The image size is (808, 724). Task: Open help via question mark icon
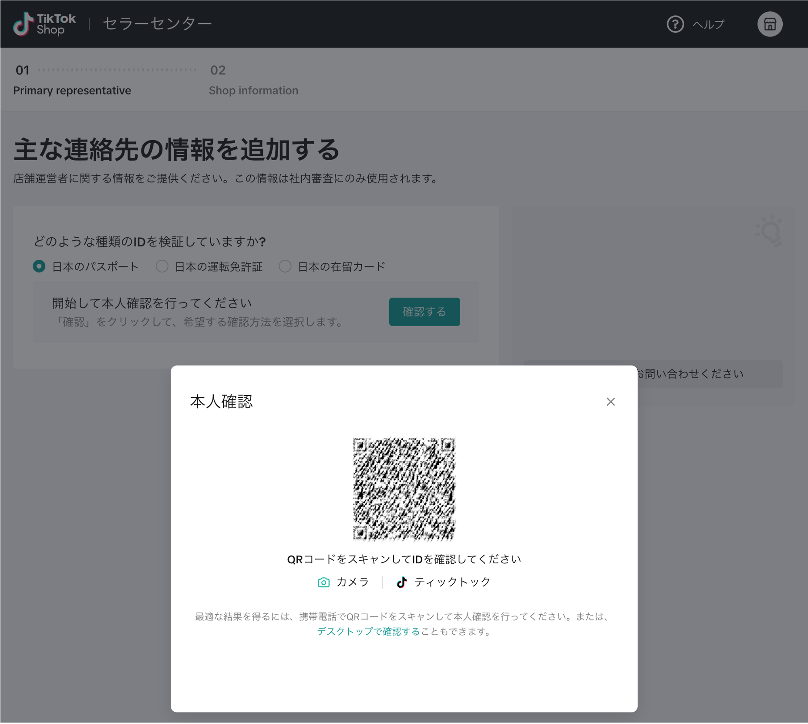(x=675, y=24)
